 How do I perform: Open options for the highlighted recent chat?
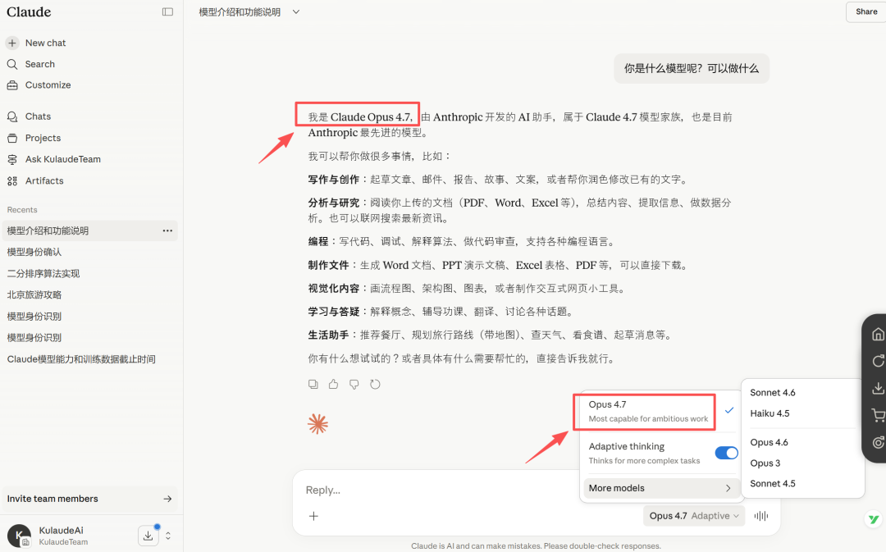pos(167,230)
